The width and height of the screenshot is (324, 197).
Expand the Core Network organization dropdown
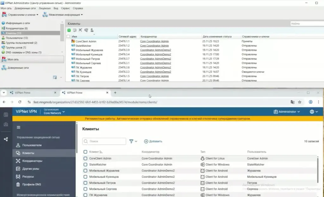pos(54,112)
